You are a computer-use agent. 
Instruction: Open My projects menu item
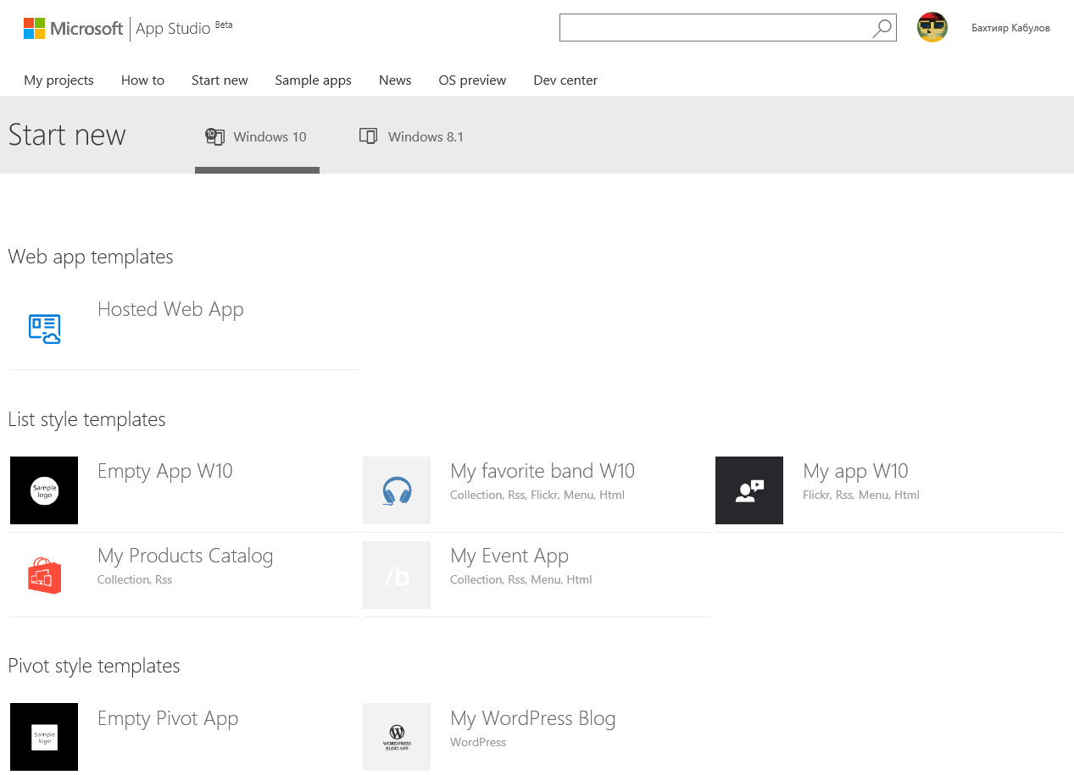tap(58, 80)
